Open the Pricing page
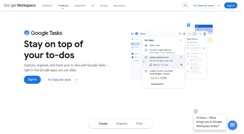244x134 pixels. (103, 5)
